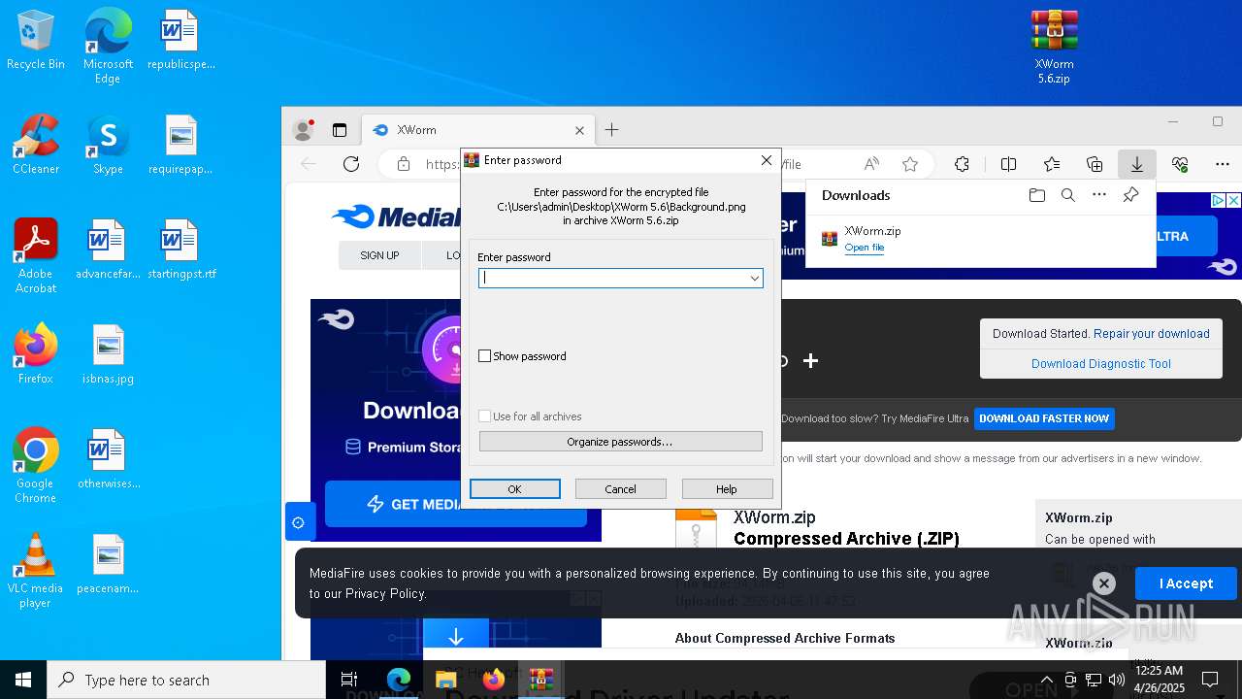Viewport: 1242px width, 699px height.
Task: Accept cookies with I Accept button
Action: (1186, 583)
